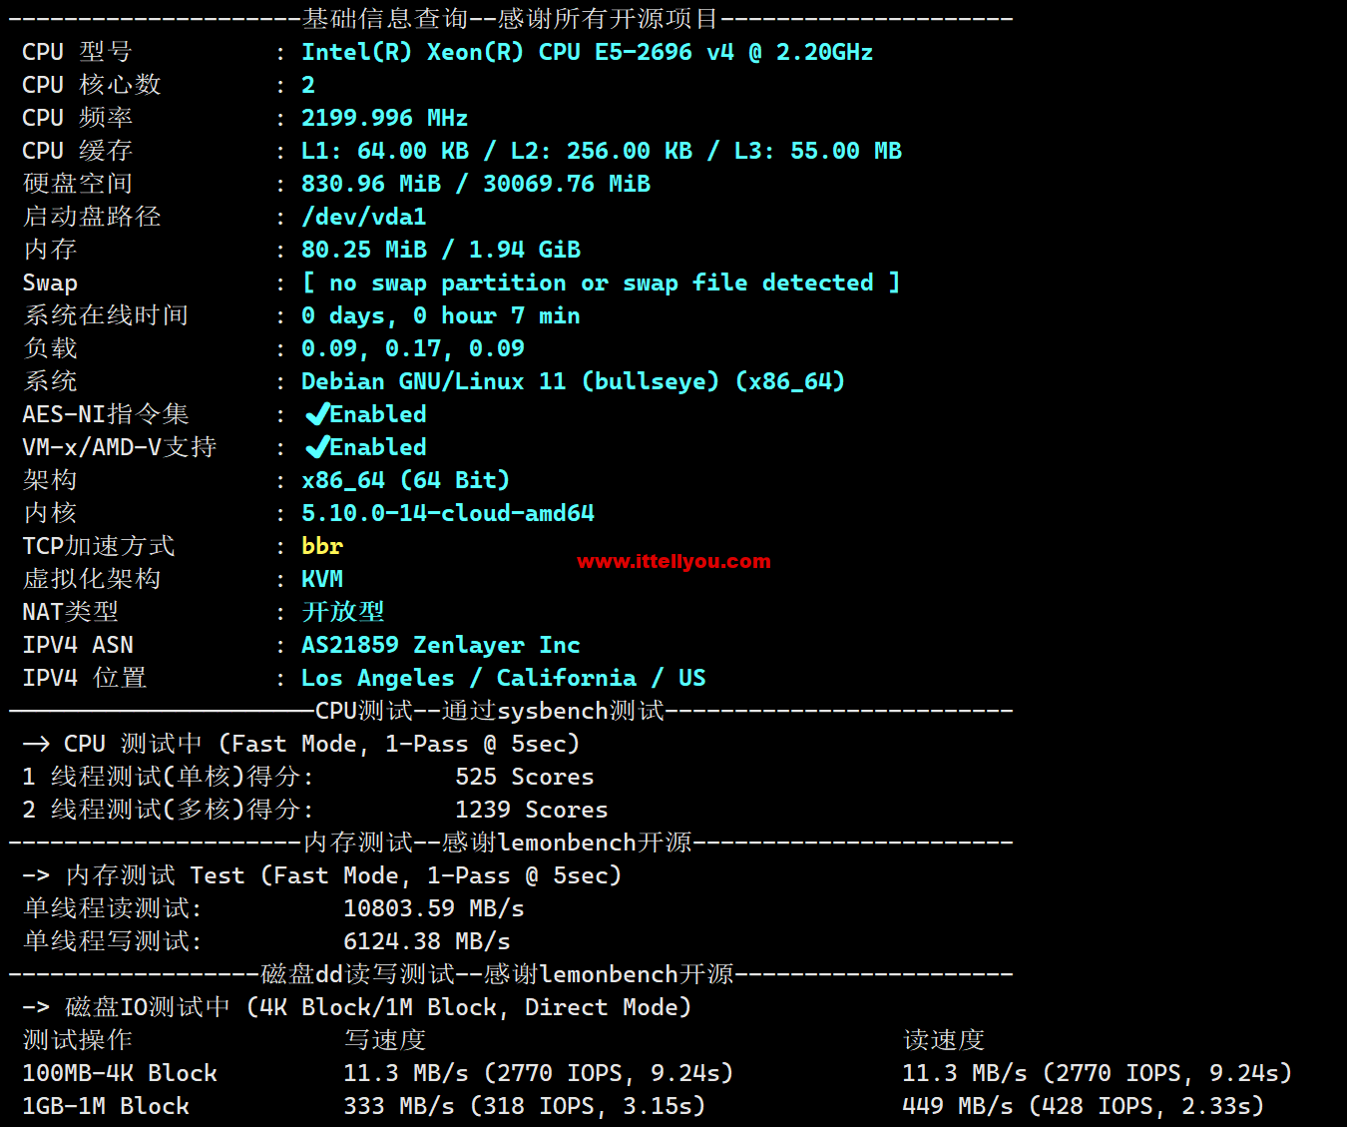
Task: Click the VM-x/AMD-V Enabled checkmark icon
Action: [x=317, y=447]
